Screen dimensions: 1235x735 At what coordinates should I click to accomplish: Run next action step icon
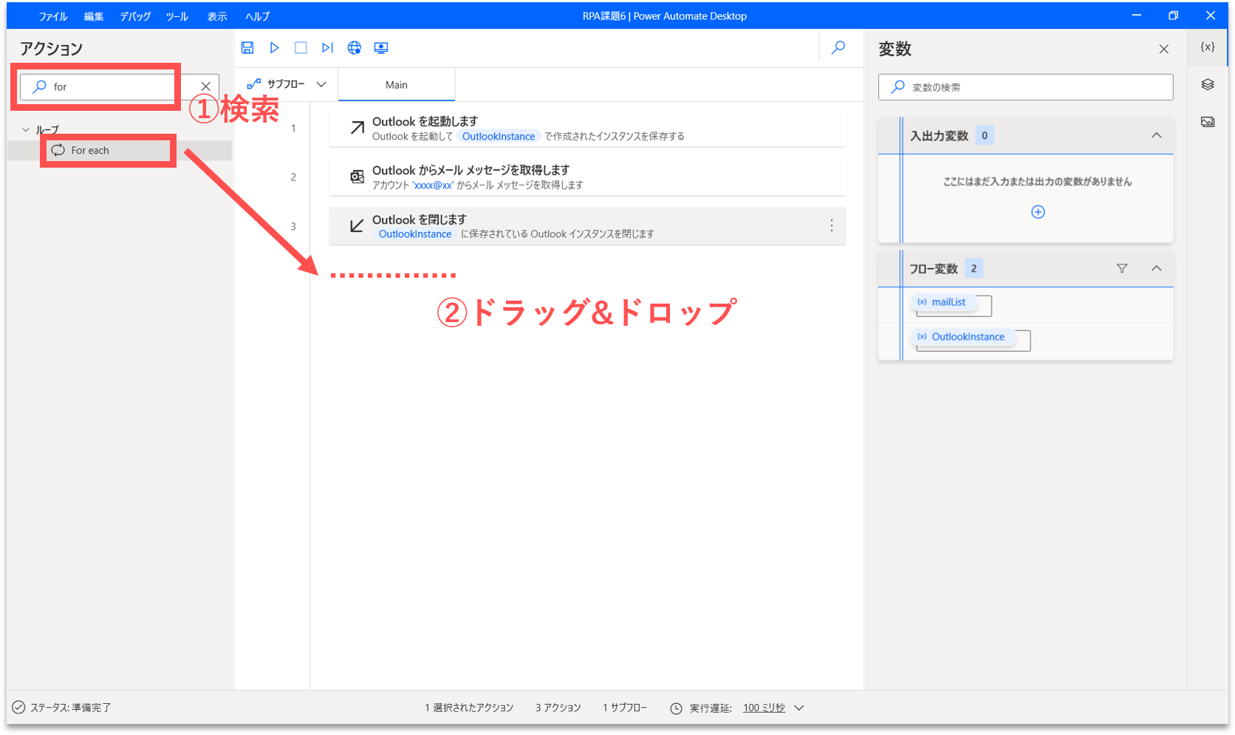point(327,48)
